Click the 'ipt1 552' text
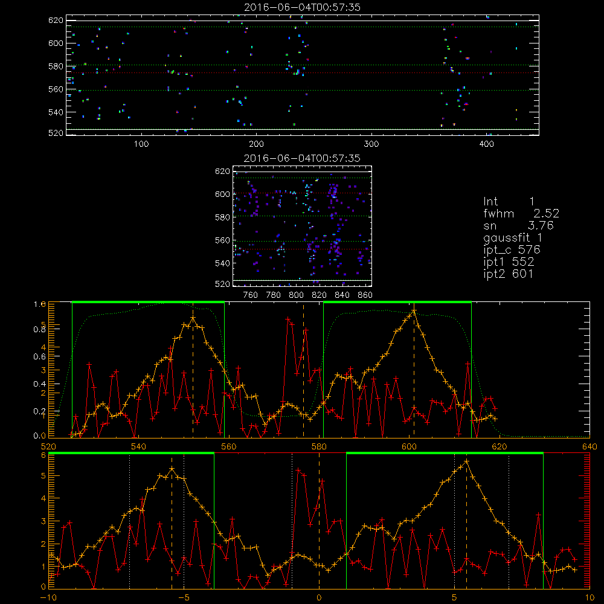The height and width of the screenshot is (604, 604). point(509,262)
